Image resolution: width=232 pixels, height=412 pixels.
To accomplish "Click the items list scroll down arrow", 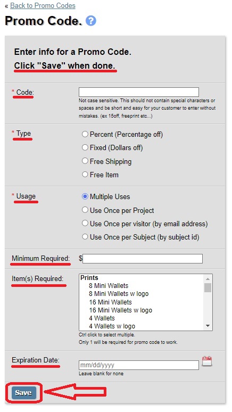I will [208, 326].
